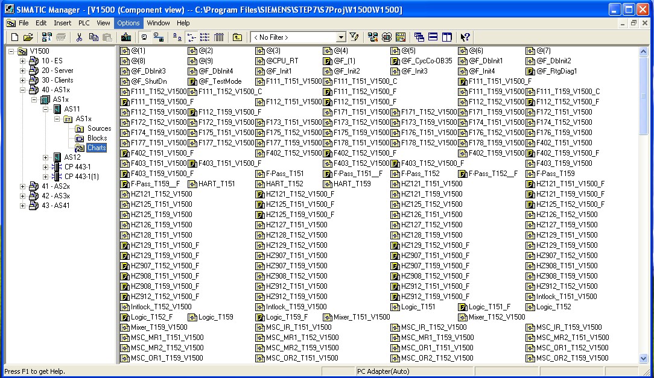Toggle the Online view icon

coord(144,37)
